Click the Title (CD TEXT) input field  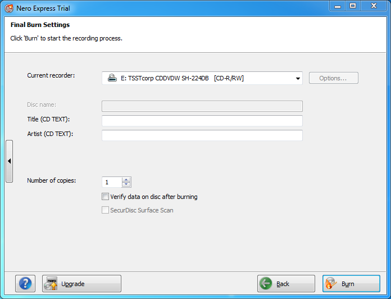pyautogui.click(x=202, y=121)
